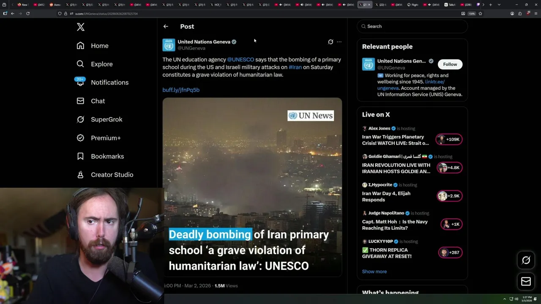Open the Notifications bell
Viewport: 541px width, 304px height.
click(80, 82)
